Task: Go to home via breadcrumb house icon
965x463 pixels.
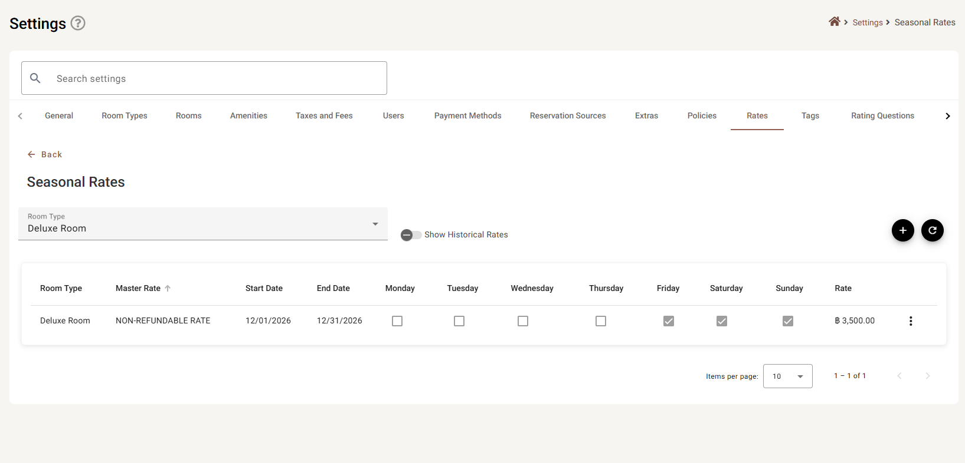Action: (x=834, y=22)
